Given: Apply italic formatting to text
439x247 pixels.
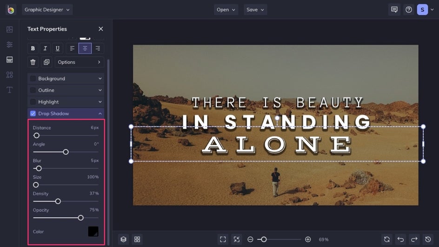Looking at the screenshot, I should pos(45,48).
